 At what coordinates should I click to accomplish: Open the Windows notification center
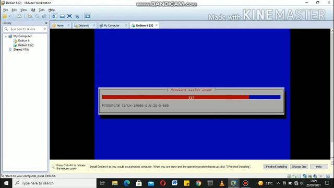point(327,183)
